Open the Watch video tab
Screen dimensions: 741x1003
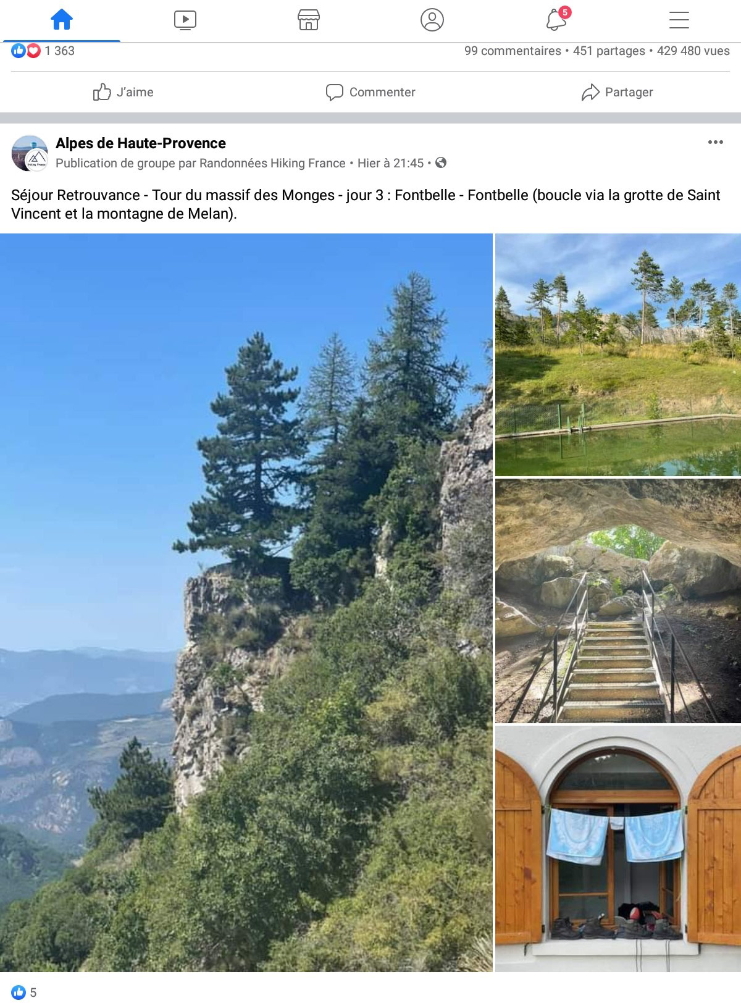pos(185,20)
